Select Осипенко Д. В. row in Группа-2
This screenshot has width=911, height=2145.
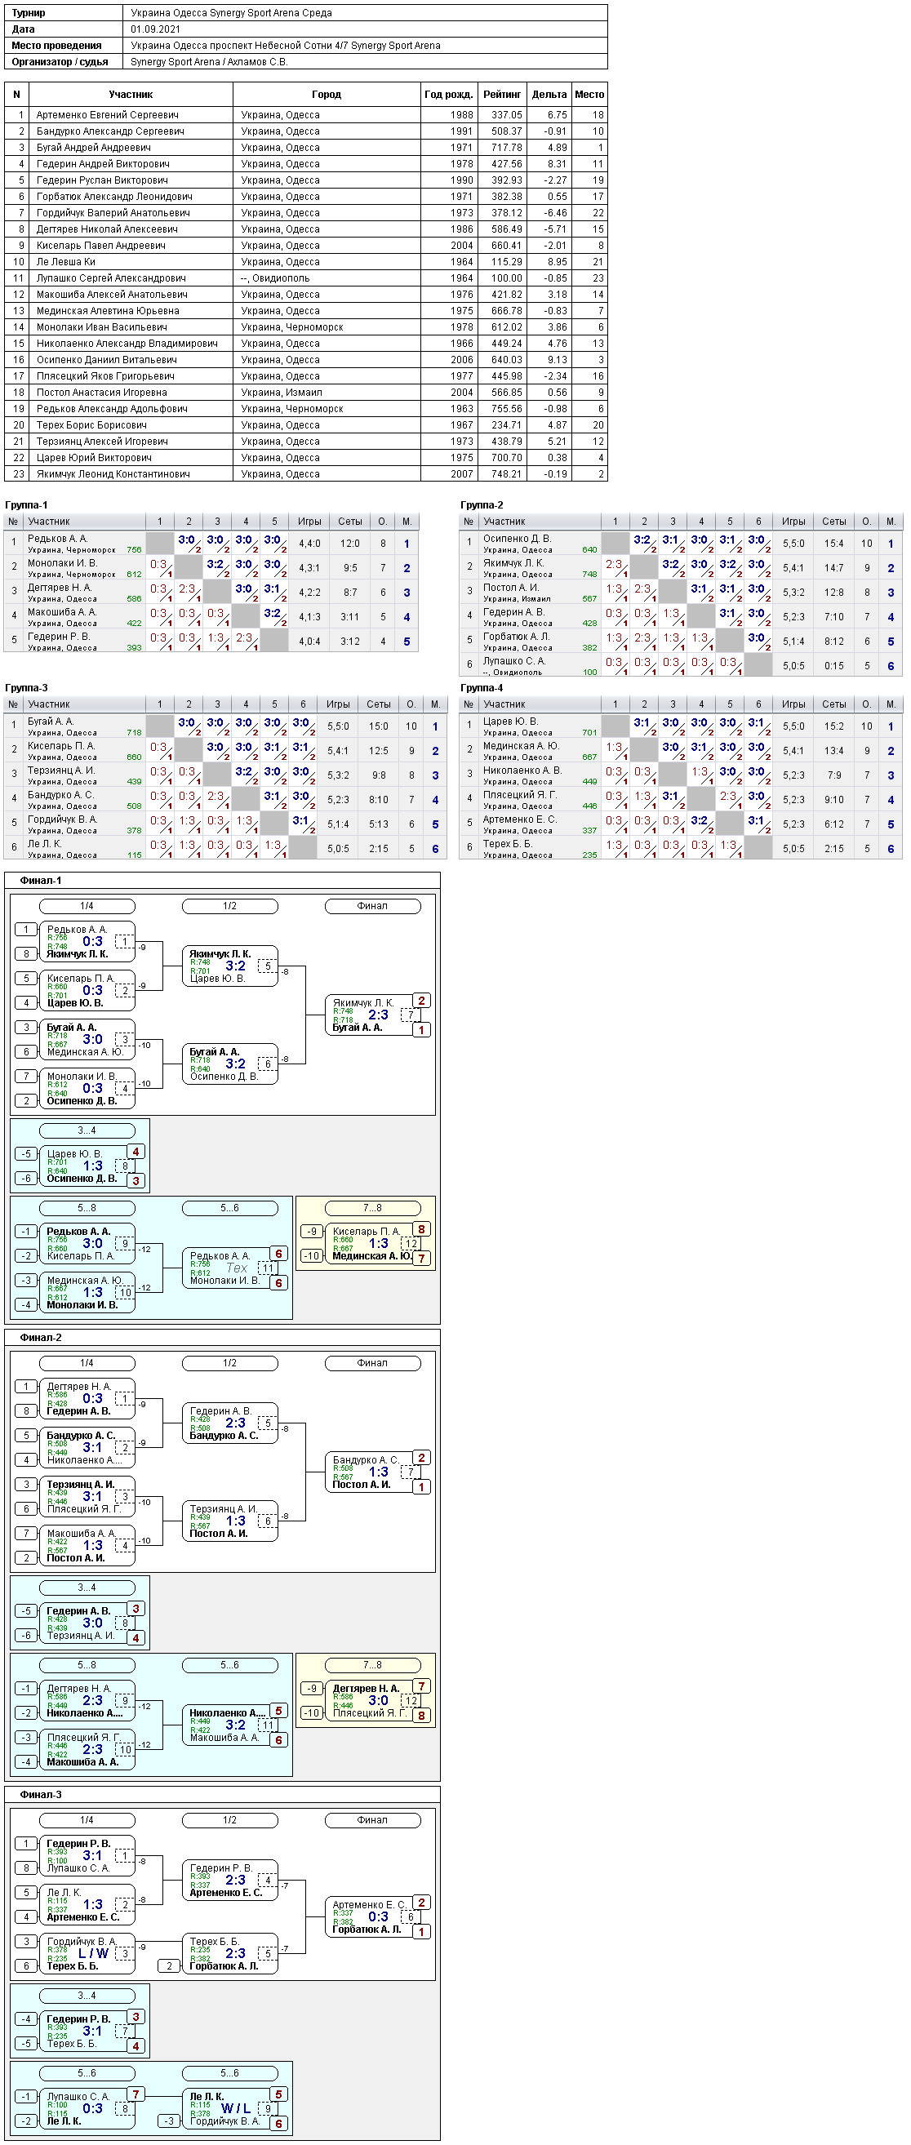(x=680, y=543)
